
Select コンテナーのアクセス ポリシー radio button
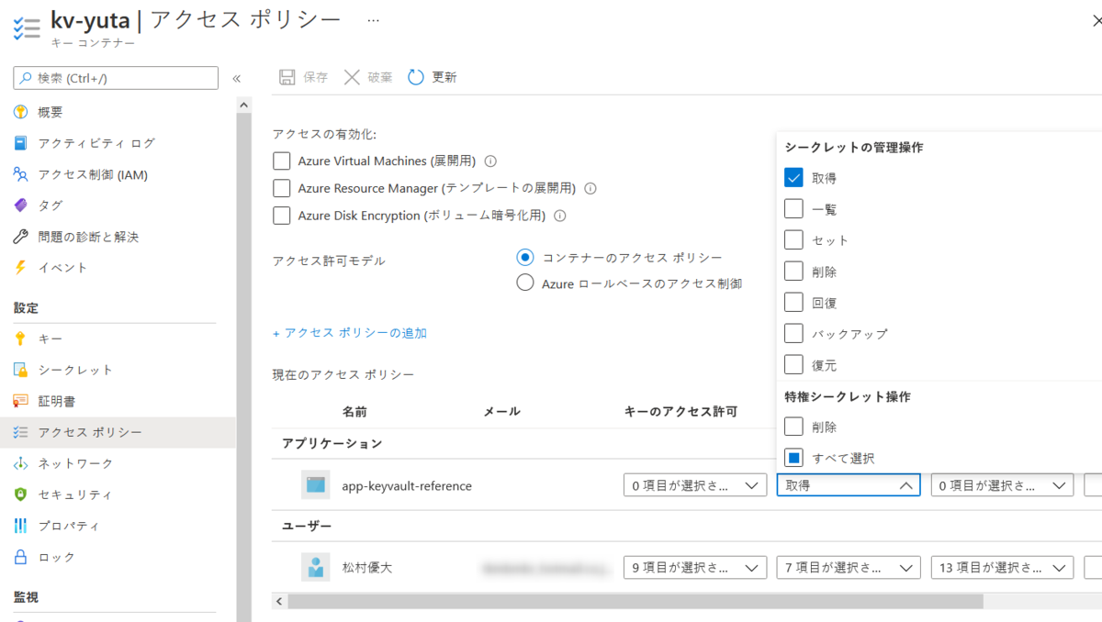(x=525, y=258)
